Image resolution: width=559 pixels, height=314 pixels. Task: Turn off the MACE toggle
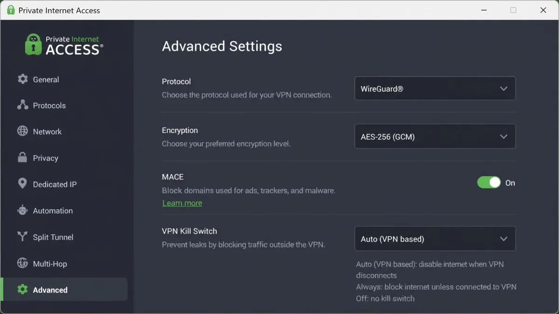tap(489, 182)
